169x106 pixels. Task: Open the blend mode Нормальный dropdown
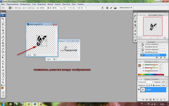click(x=146, y=82)
